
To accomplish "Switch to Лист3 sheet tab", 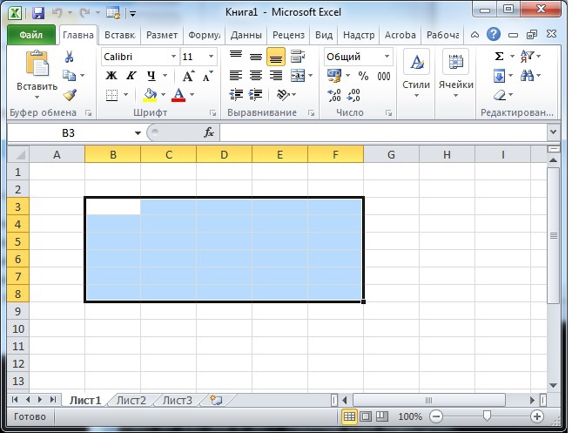I will 178,401.
